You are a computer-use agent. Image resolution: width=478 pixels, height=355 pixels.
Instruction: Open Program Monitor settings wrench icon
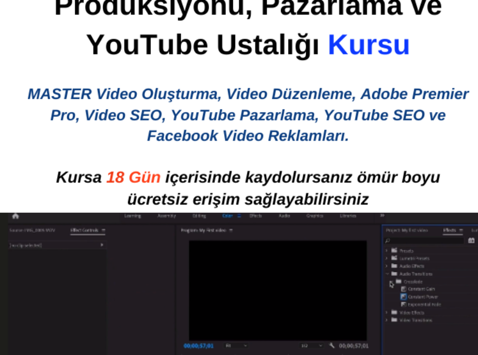[332, 345]
